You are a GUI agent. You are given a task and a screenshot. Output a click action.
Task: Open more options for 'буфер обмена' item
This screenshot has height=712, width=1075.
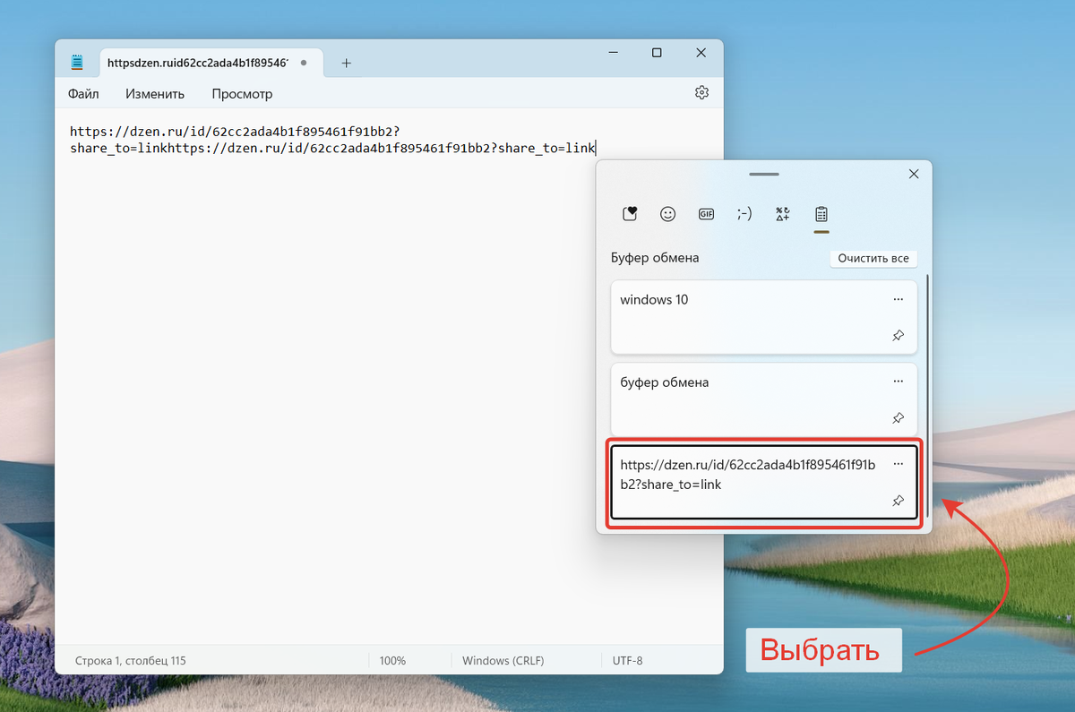click(x=899, y=381)
